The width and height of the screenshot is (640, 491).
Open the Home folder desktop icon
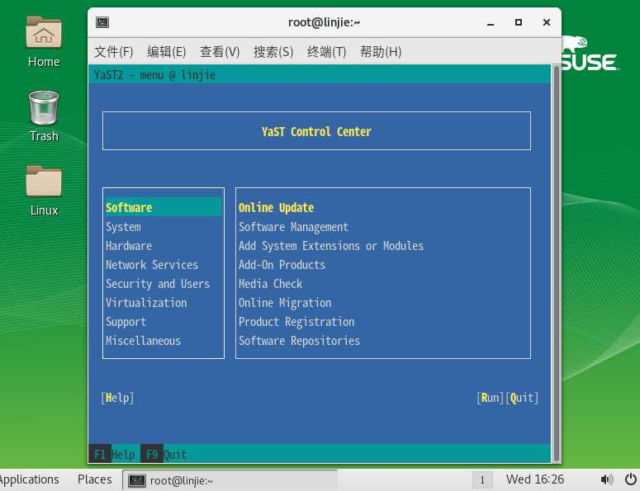coord(44,40)
